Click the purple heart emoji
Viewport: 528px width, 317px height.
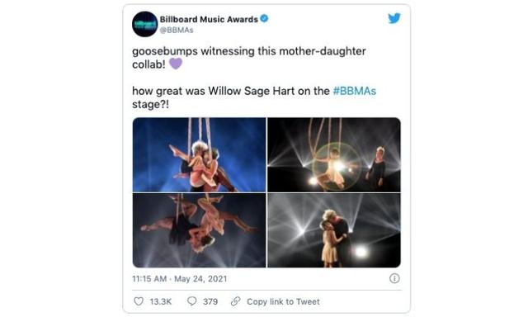(176, 64)
